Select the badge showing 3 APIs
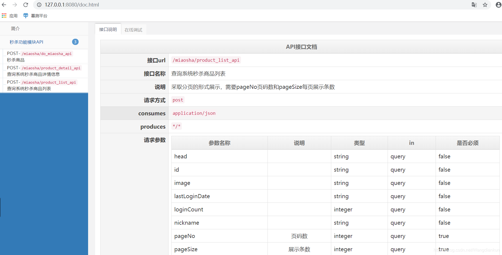 75,42
